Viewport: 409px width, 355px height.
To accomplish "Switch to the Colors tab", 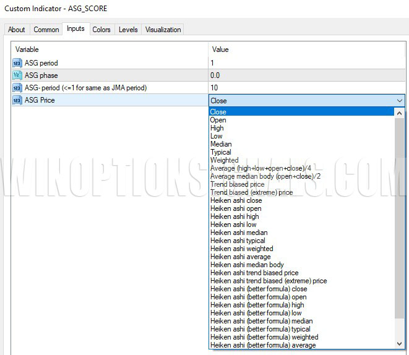I will point(101,30).
